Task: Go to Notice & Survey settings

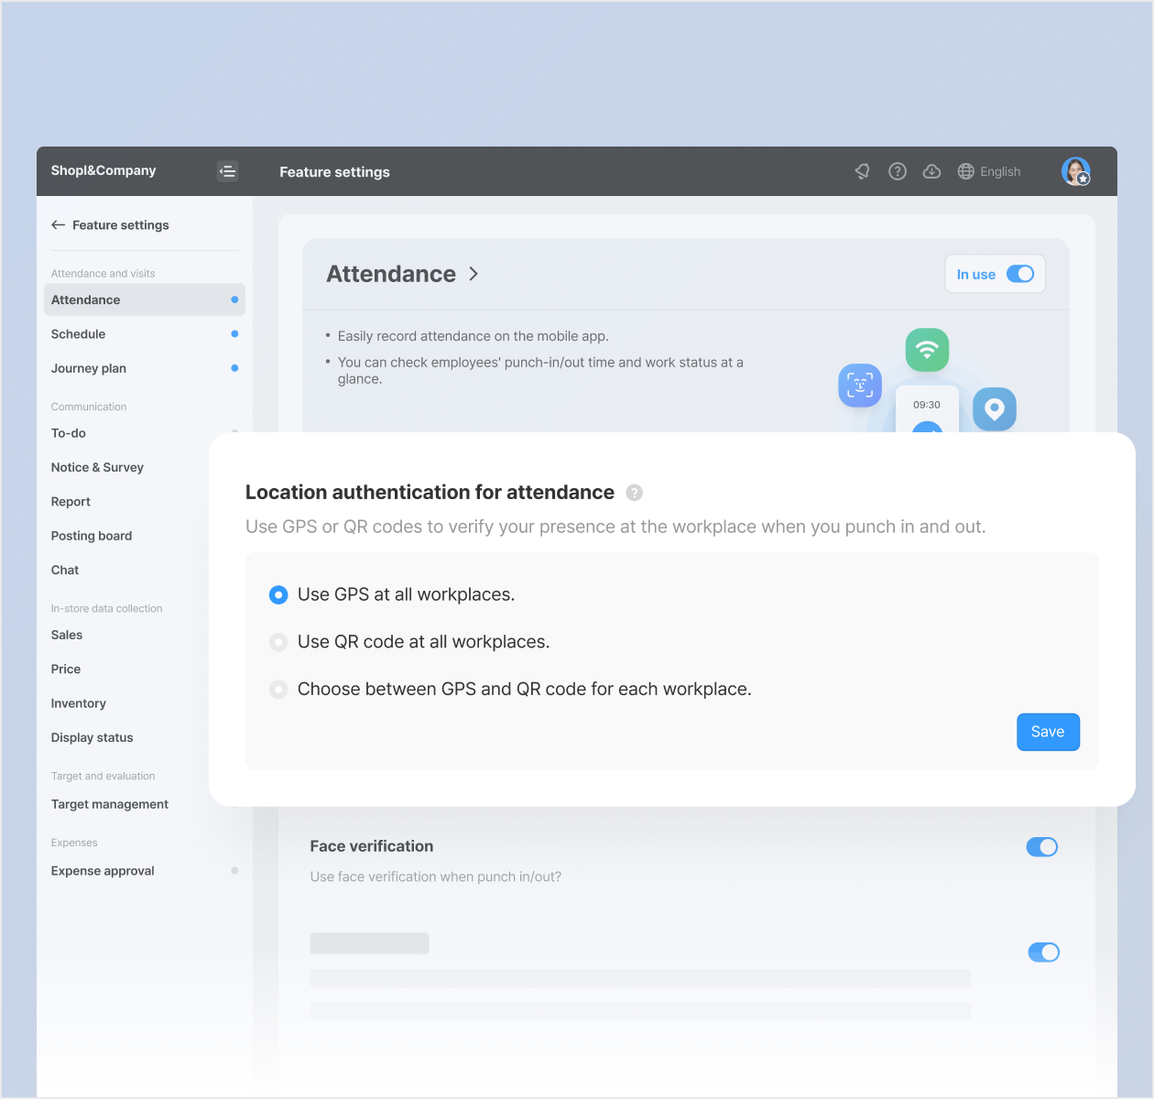Action: pos(97,467)
